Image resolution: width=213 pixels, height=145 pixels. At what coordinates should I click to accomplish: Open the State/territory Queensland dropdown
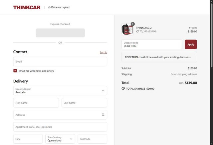pyautogui.click(x=60, y=139)
